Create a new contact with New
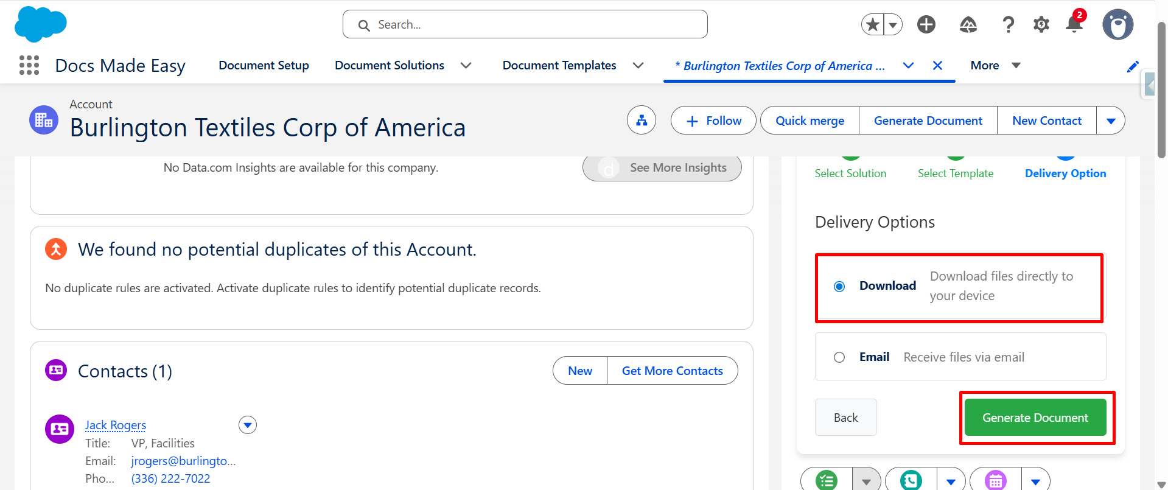Viewport: 1168px width, 490px height. click(580, 371)
